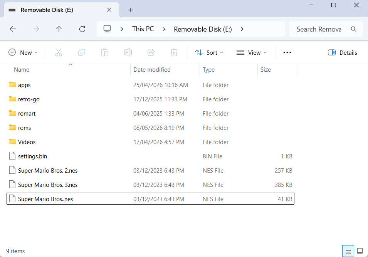Click the retro-go folder icon

coord(12,99)
